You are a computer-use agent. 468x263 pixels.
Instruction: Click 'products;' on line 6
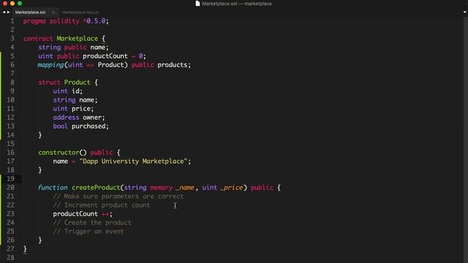tap(174, 65)
